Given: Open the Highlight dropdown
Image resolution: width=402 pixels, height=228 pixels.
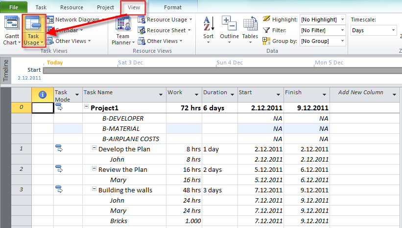Looking at the screenshot, I should pos(342,20).
